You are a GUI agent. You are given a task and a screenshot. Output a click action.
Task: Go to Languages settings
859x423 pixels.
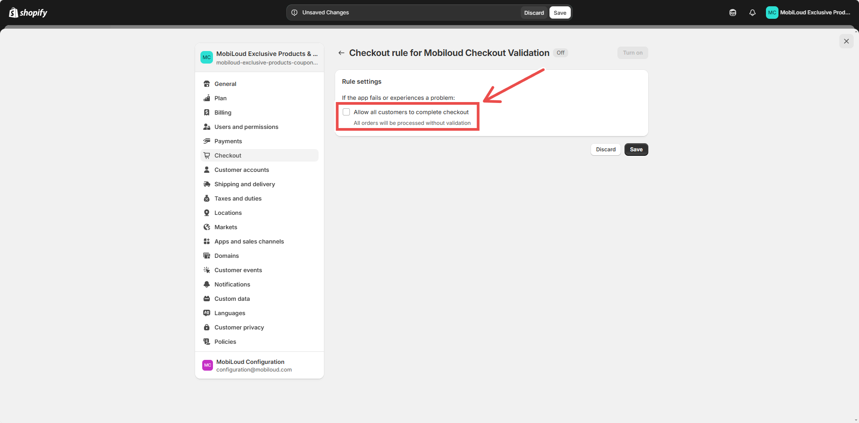pyautogui.click(x=259, y=313)
